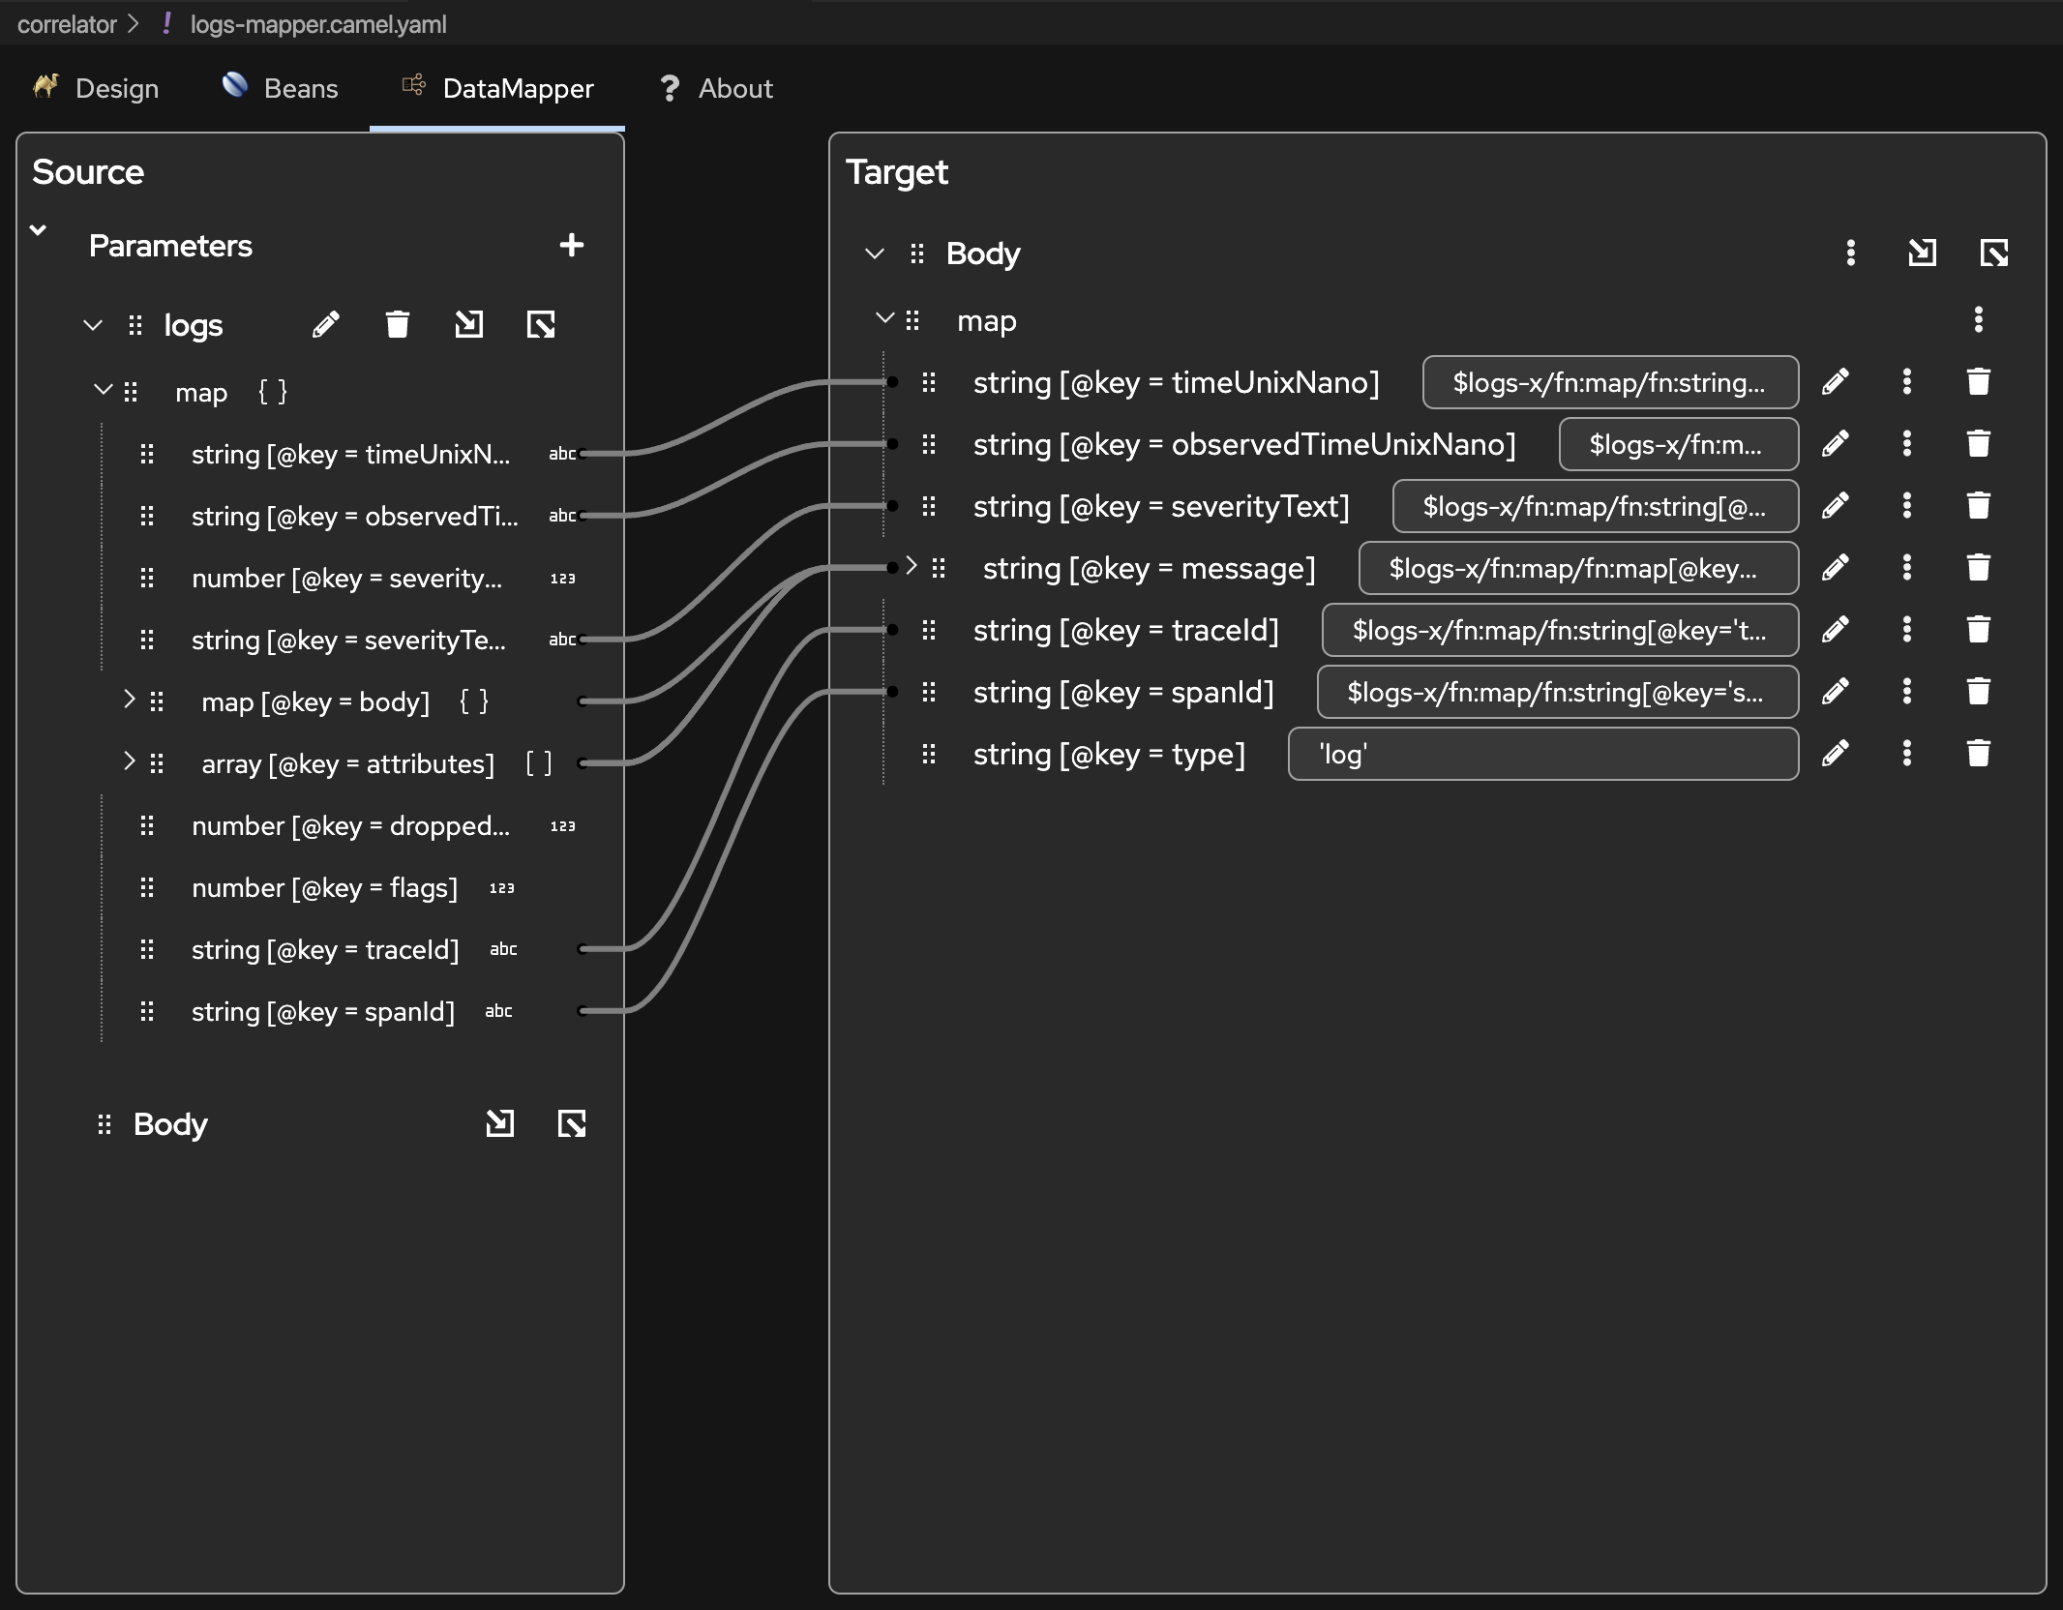Open the correlator breadcrumb link

pos(65,24)
